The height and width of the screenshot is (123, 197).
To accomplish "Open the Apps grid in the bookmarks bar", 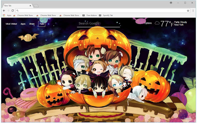I will 7,15.
